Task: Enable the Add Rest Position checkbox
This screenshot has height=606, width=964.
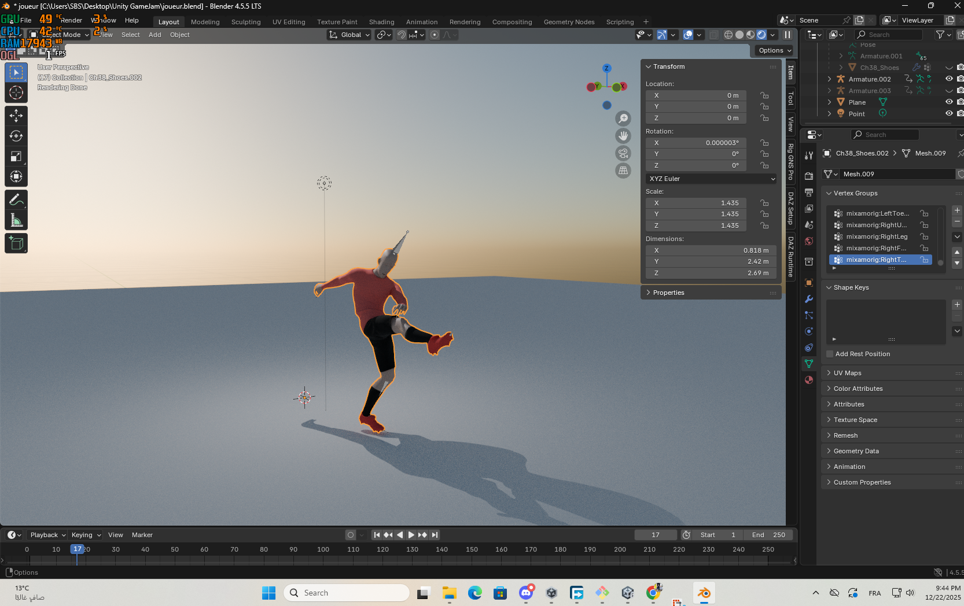Action: [830, 354]
